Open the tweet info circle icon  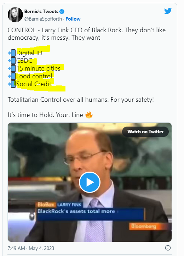(x=168, y=248)
